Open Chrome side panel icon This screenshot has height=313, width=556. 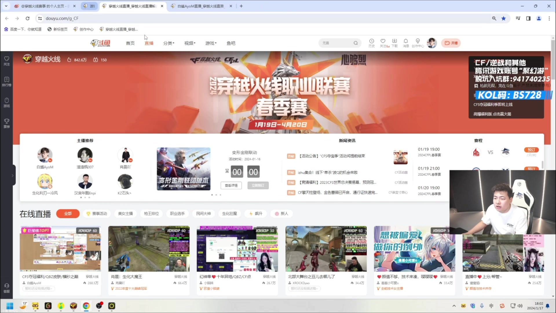(528, 18)
